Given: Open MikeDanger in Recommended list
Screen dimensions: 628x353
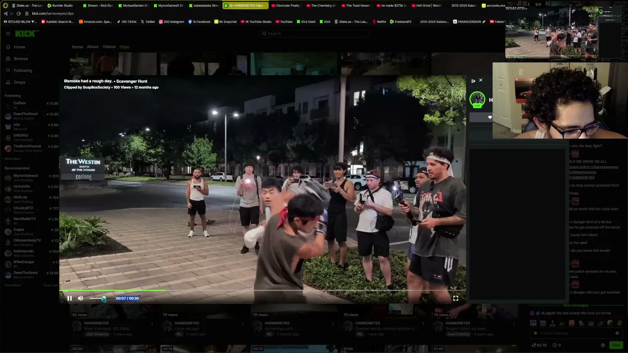Looking at the screenshot, I should (x=31, y=264).
